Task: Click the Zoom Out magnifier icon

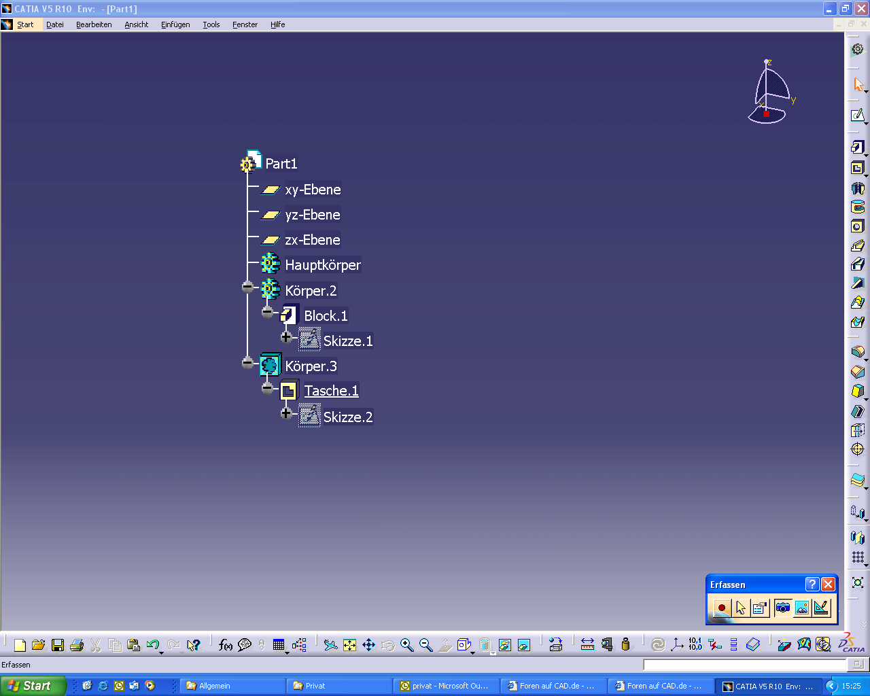Action: 426,645
